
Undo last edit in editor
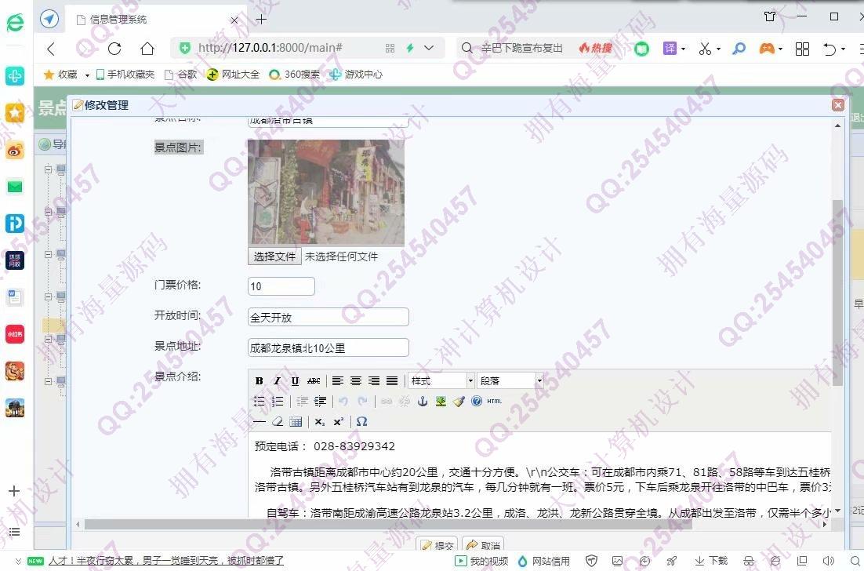pos(343,402)
